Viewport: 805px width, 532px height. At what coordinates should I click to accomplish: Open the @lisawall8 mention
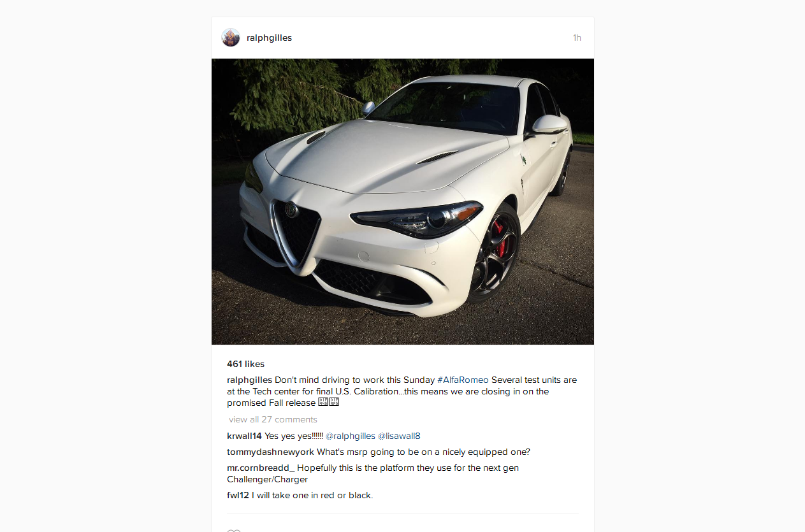399,436
